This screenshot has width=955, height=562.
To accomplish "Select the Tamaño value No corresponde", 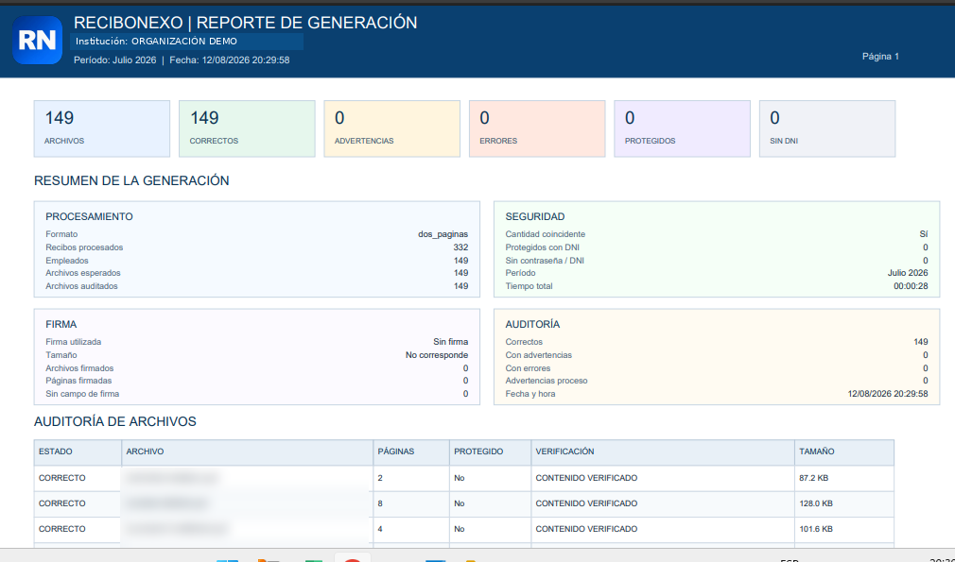I will (x=437, y=355).
